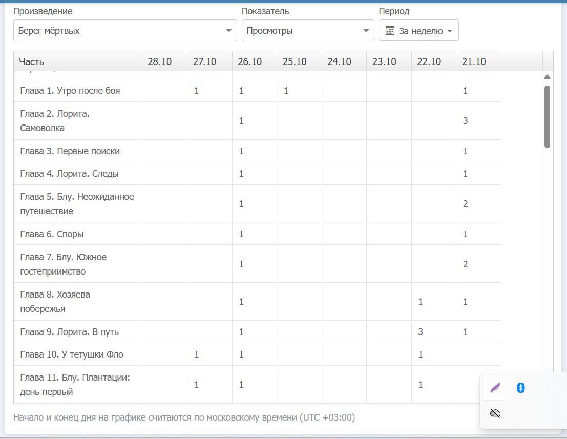Click «Глава 5. Блу. Неожиданное путешествие»
The width and height of the screenshot is (567, 439).
tap(77, 204)
